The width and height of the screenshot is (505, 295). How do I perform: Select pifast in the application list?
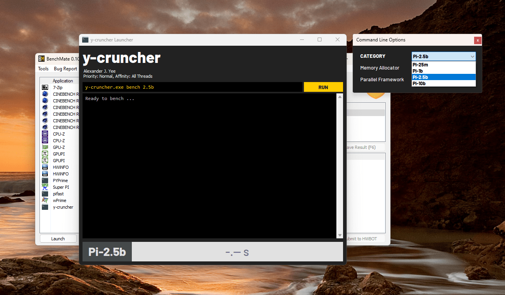click(58, 194)
